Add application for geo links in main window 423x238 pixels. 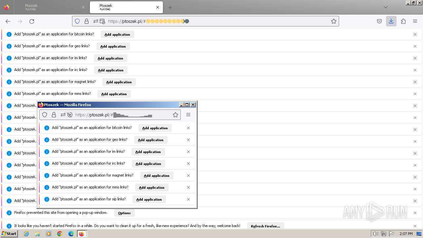click(x=113, y=46)
